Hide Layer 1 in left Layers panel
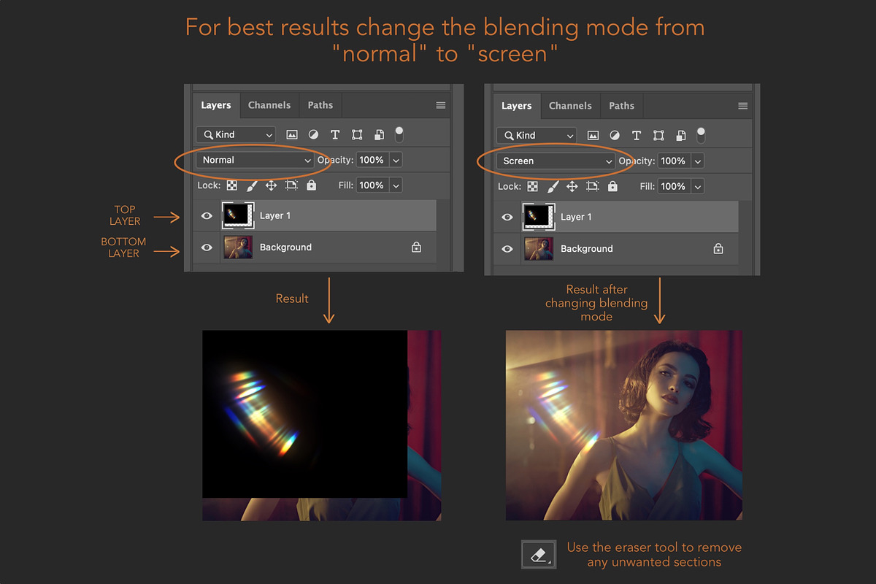 click(x=207, y=216)
